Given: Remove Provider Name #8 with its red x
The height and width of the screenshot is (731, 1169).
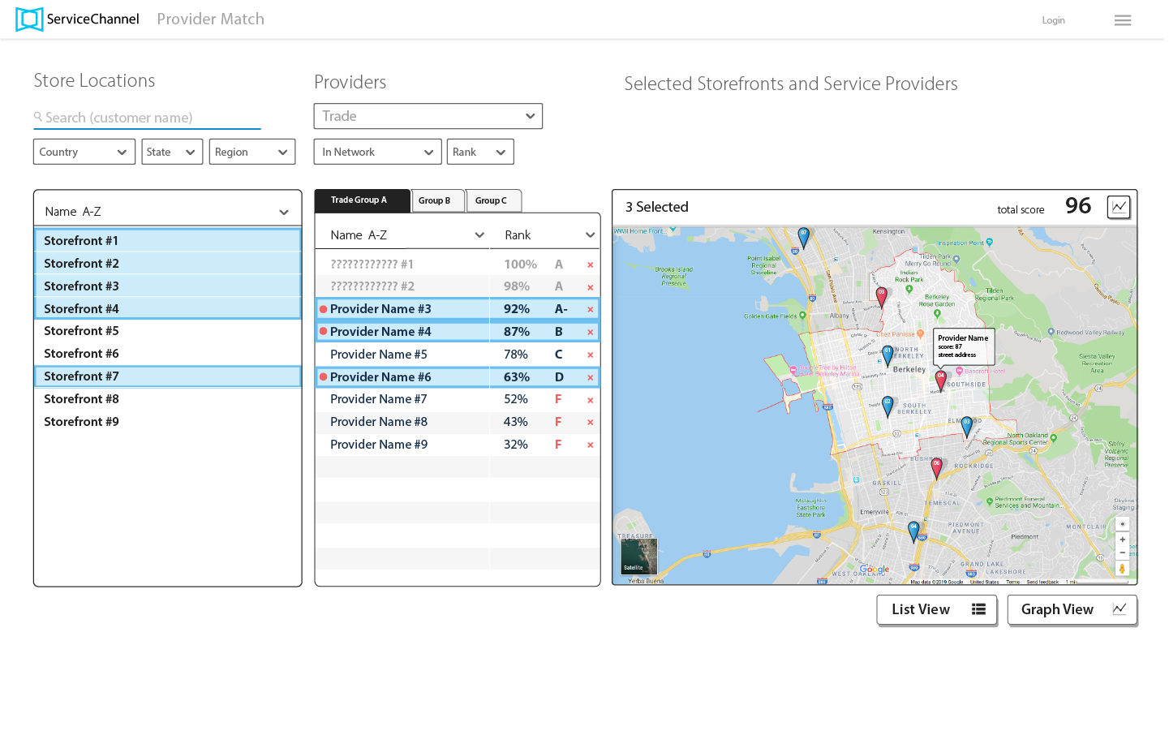Looking at the screenshot, I should coord(590,422).
